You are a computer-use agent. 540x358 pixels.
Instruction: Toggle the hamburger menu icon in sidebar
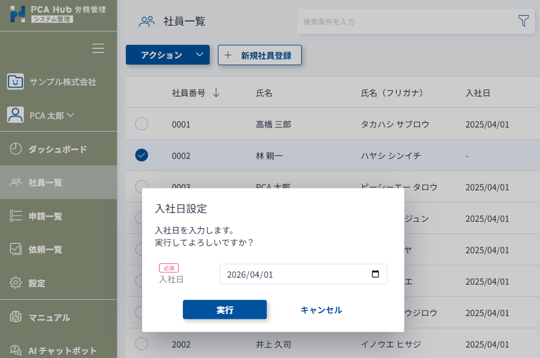coord(98,48)
